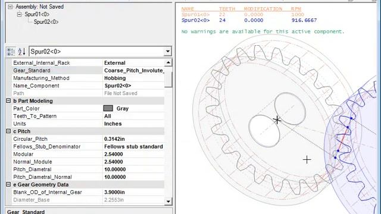Click the gray Part_Color swatch
The height and width of the screenshot is (214, 381).
(x=108, y=108)
